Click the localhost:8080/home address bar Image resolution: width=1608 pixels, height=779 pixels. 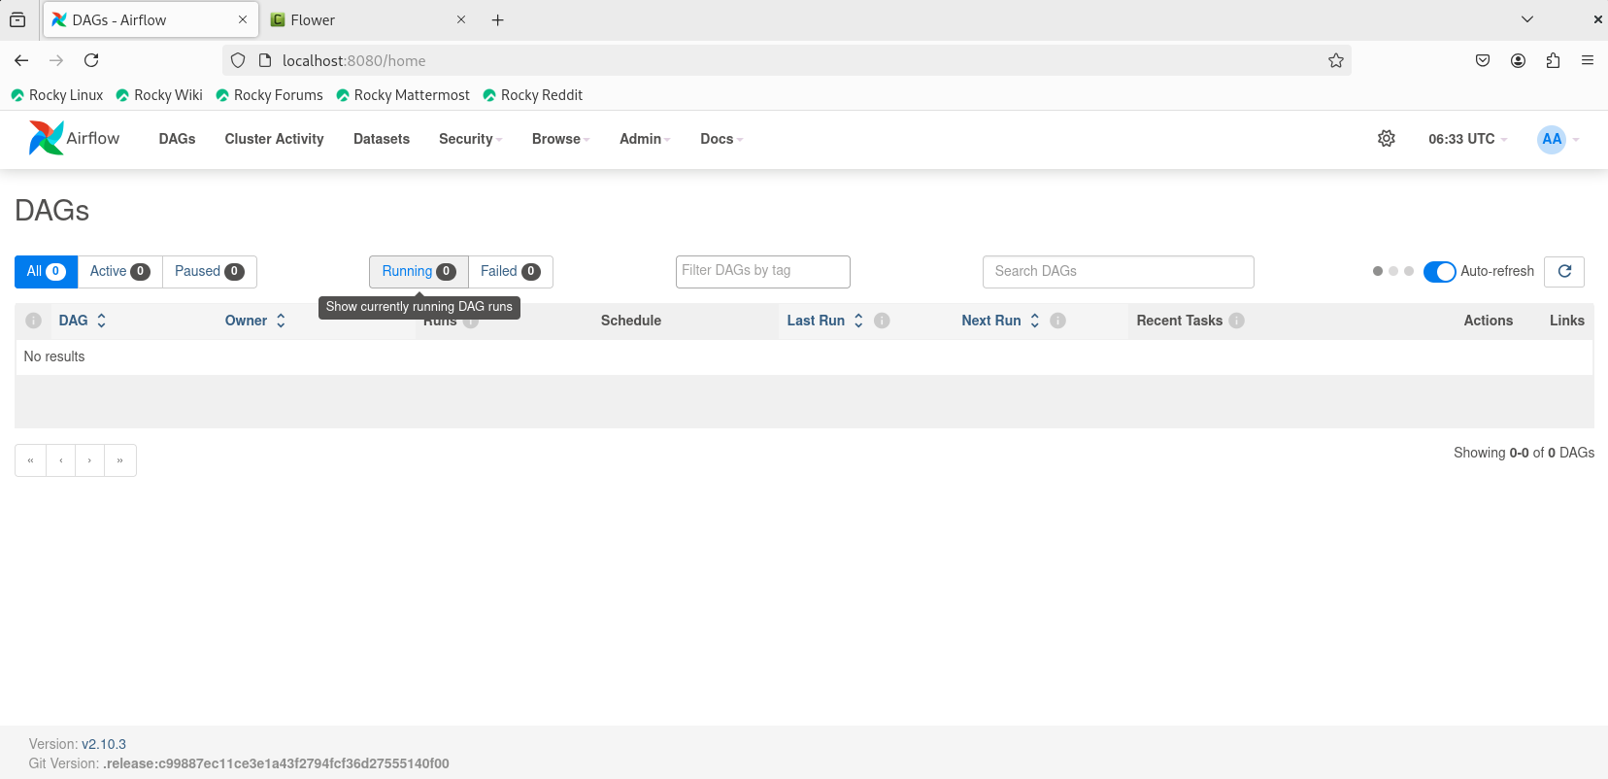[x=787, y=60]
